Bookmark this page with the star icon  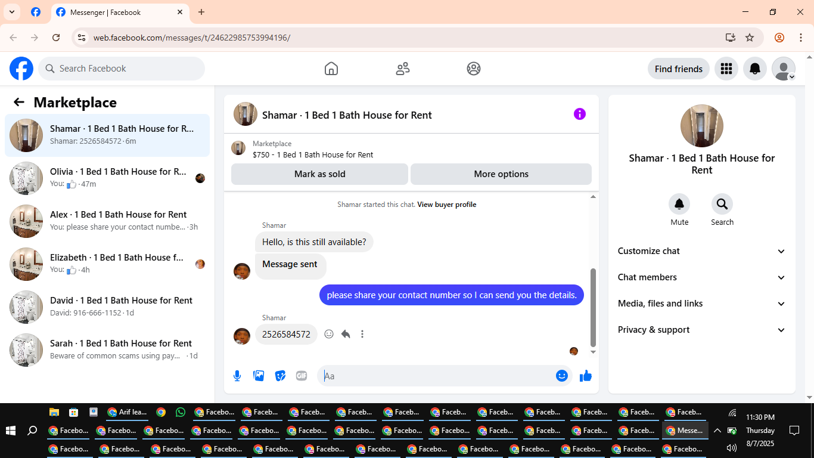click(x=750, y=38)
